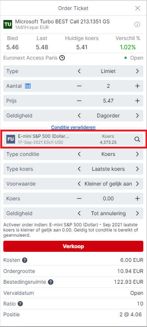Viewport: 147px width, 327px height.
Task: Show help for Kosten
Action: click(25, 260)
